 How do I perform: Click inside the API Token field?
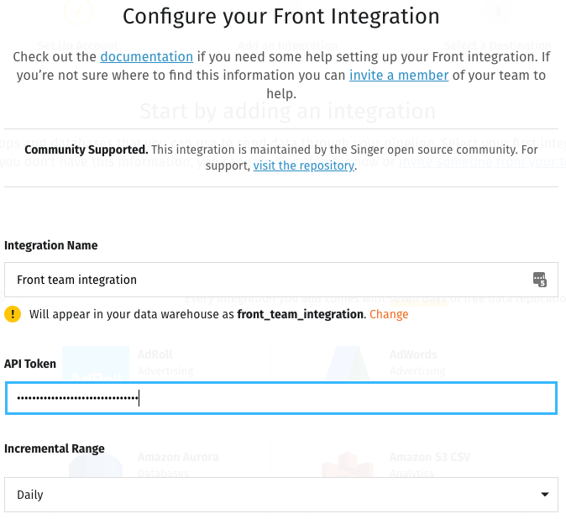281,398
